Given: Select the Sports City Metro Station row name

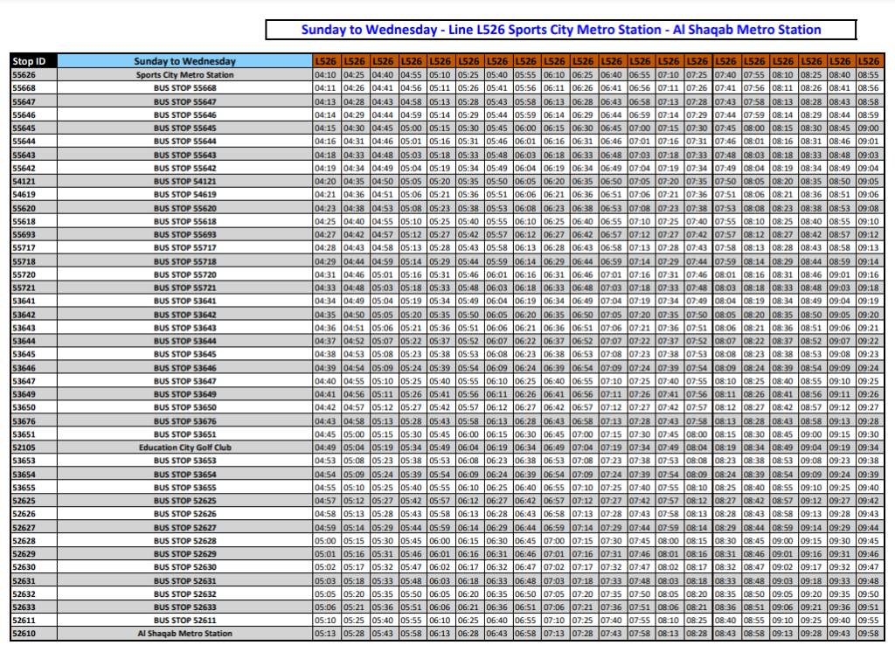Looking at the screenshot, I should coord(184,75).
